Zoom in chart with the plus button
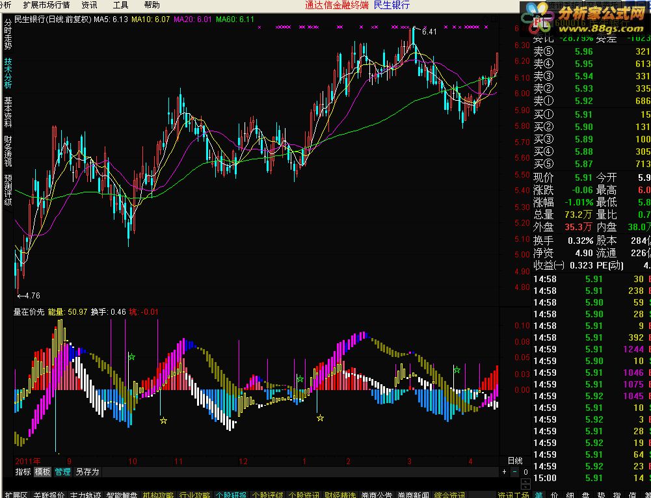This screenshot has height=498, width=651. point(505,472)
